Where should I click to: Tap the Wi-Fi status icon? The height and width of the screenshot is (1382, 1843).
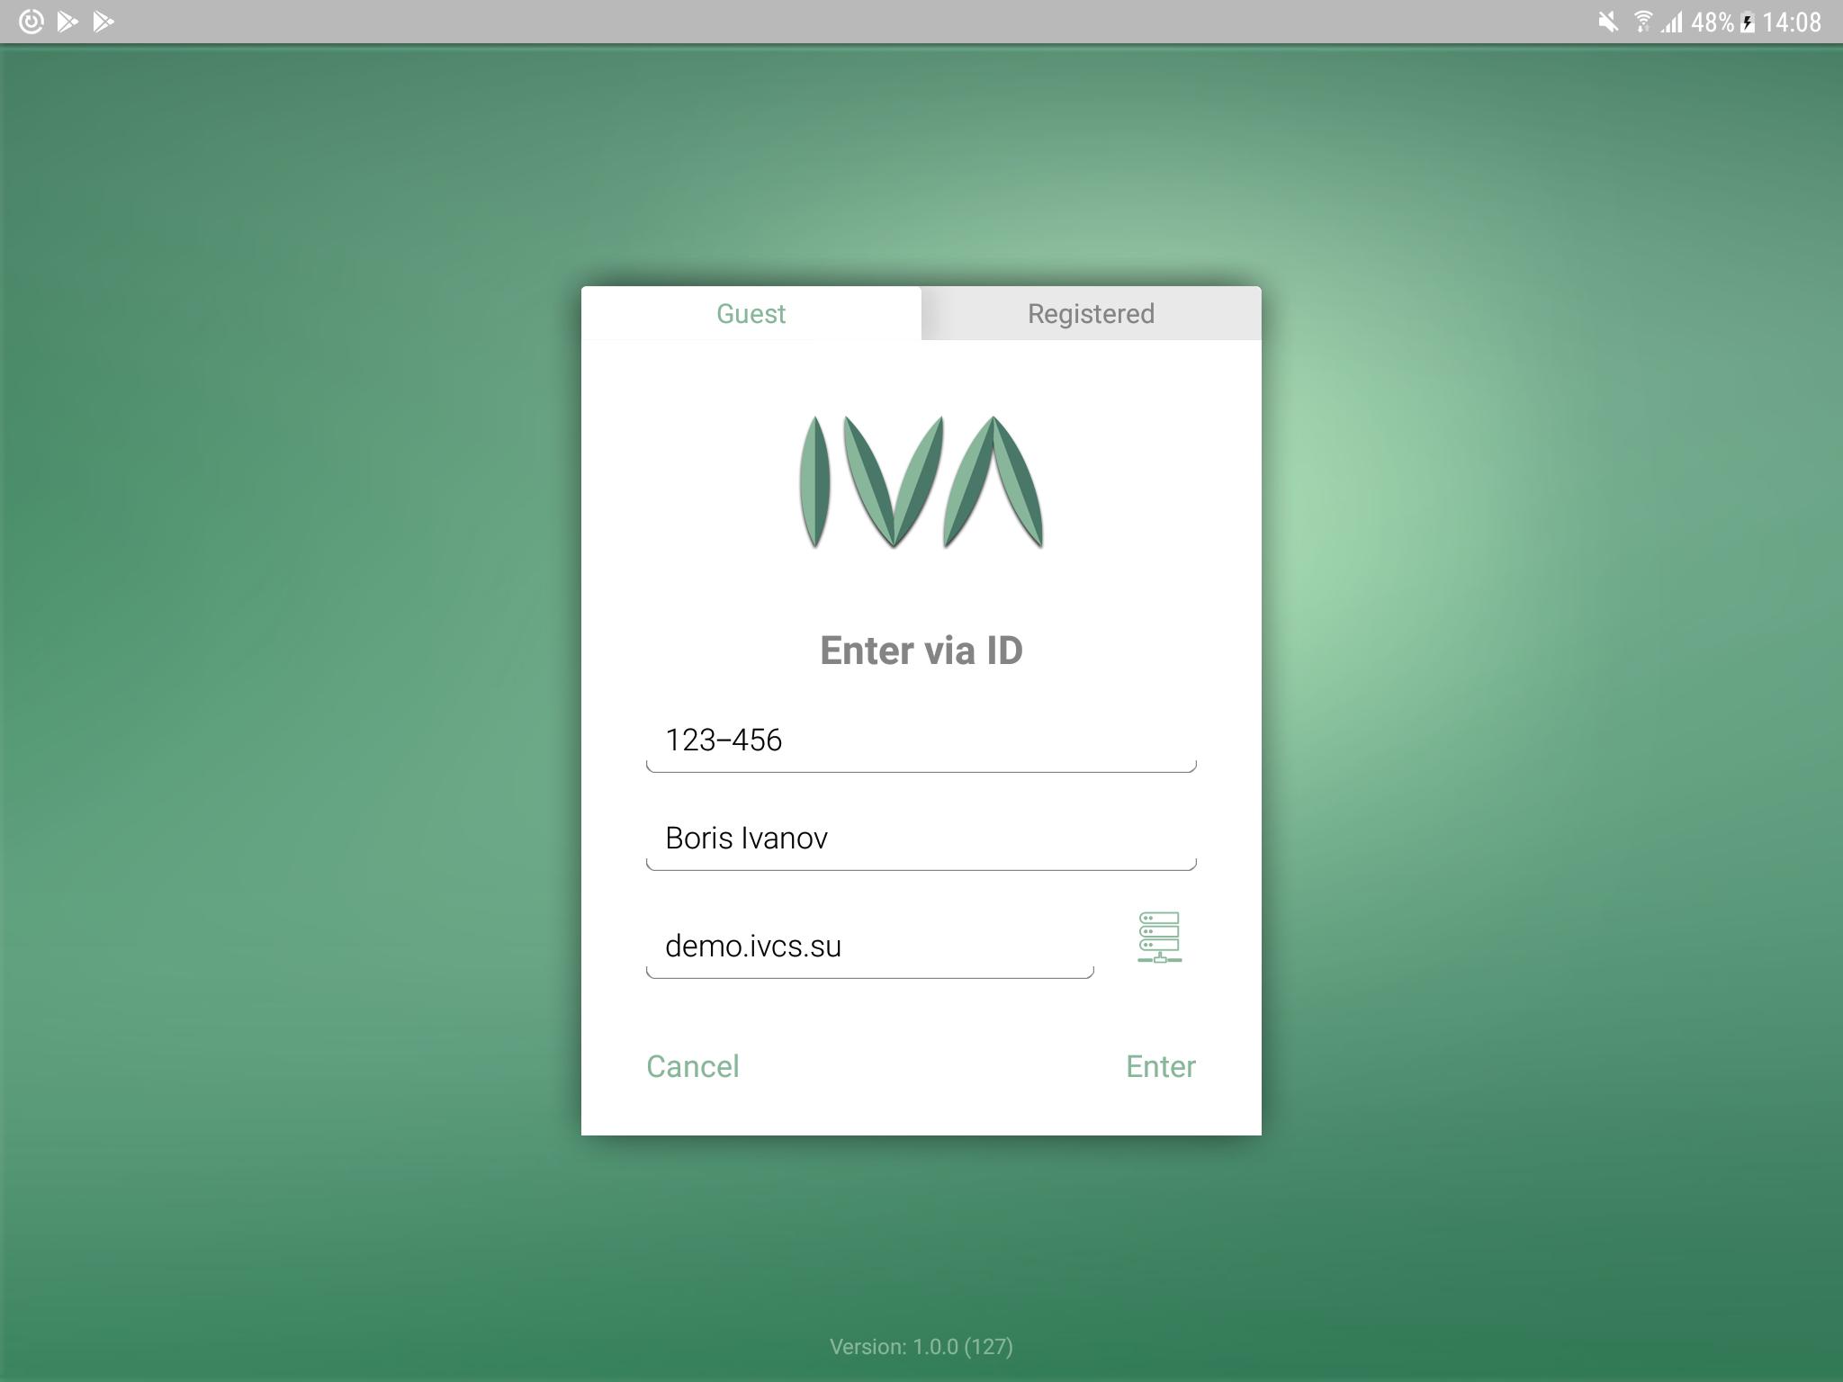pos(1642,22)
